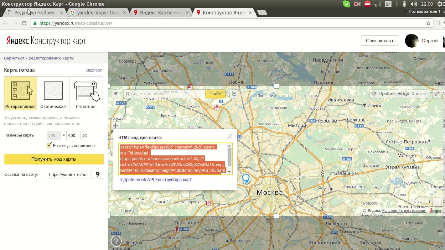This screenshot has height=250, width=445.
Task: Click the route builder icon on map
Action: 234,94
